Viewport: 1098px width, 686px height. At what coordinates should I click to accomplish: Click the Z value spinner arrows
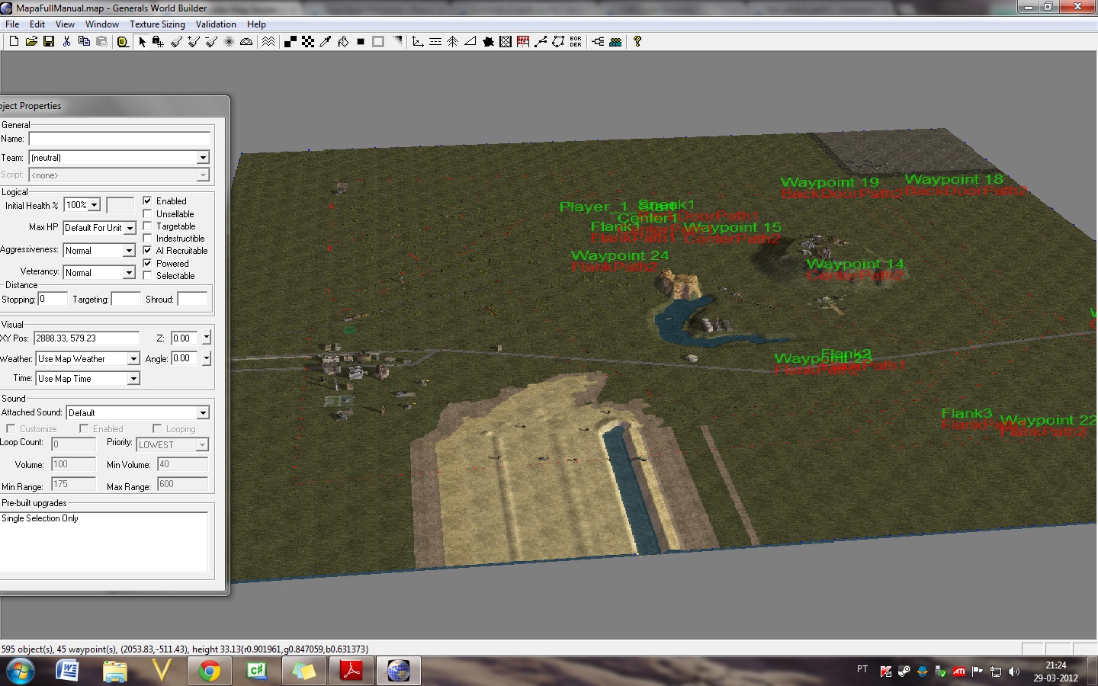[206, 338]
